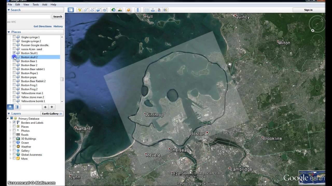Enable the Boston Bear 2 overlay
Viewport: 332px width, 186px height.
click(14, 65)
